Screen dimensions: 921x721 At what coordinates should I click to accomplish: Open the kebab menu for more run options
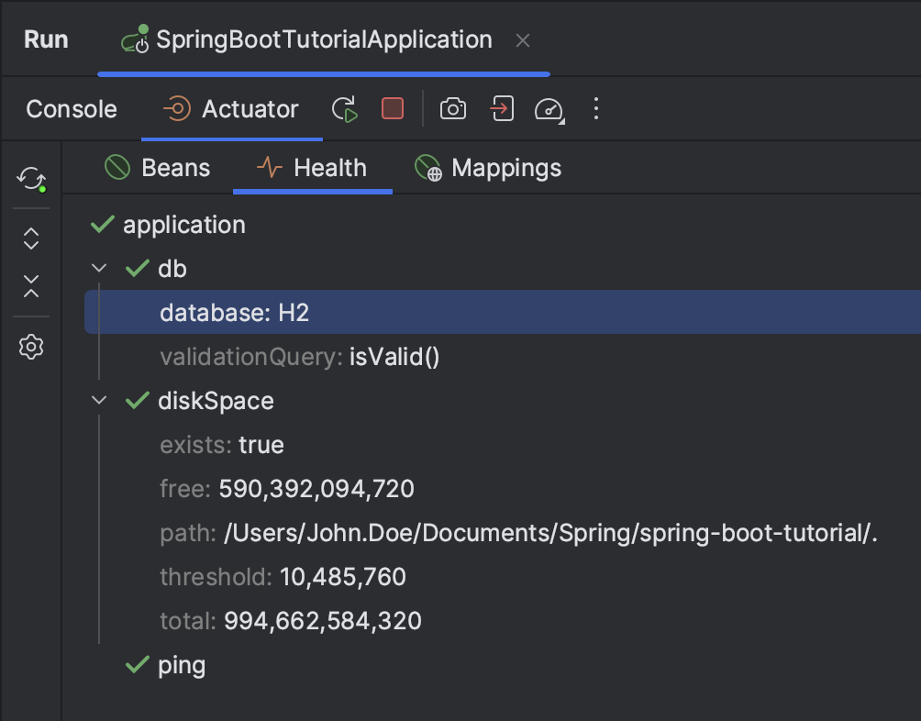click(x=595, y=108)
